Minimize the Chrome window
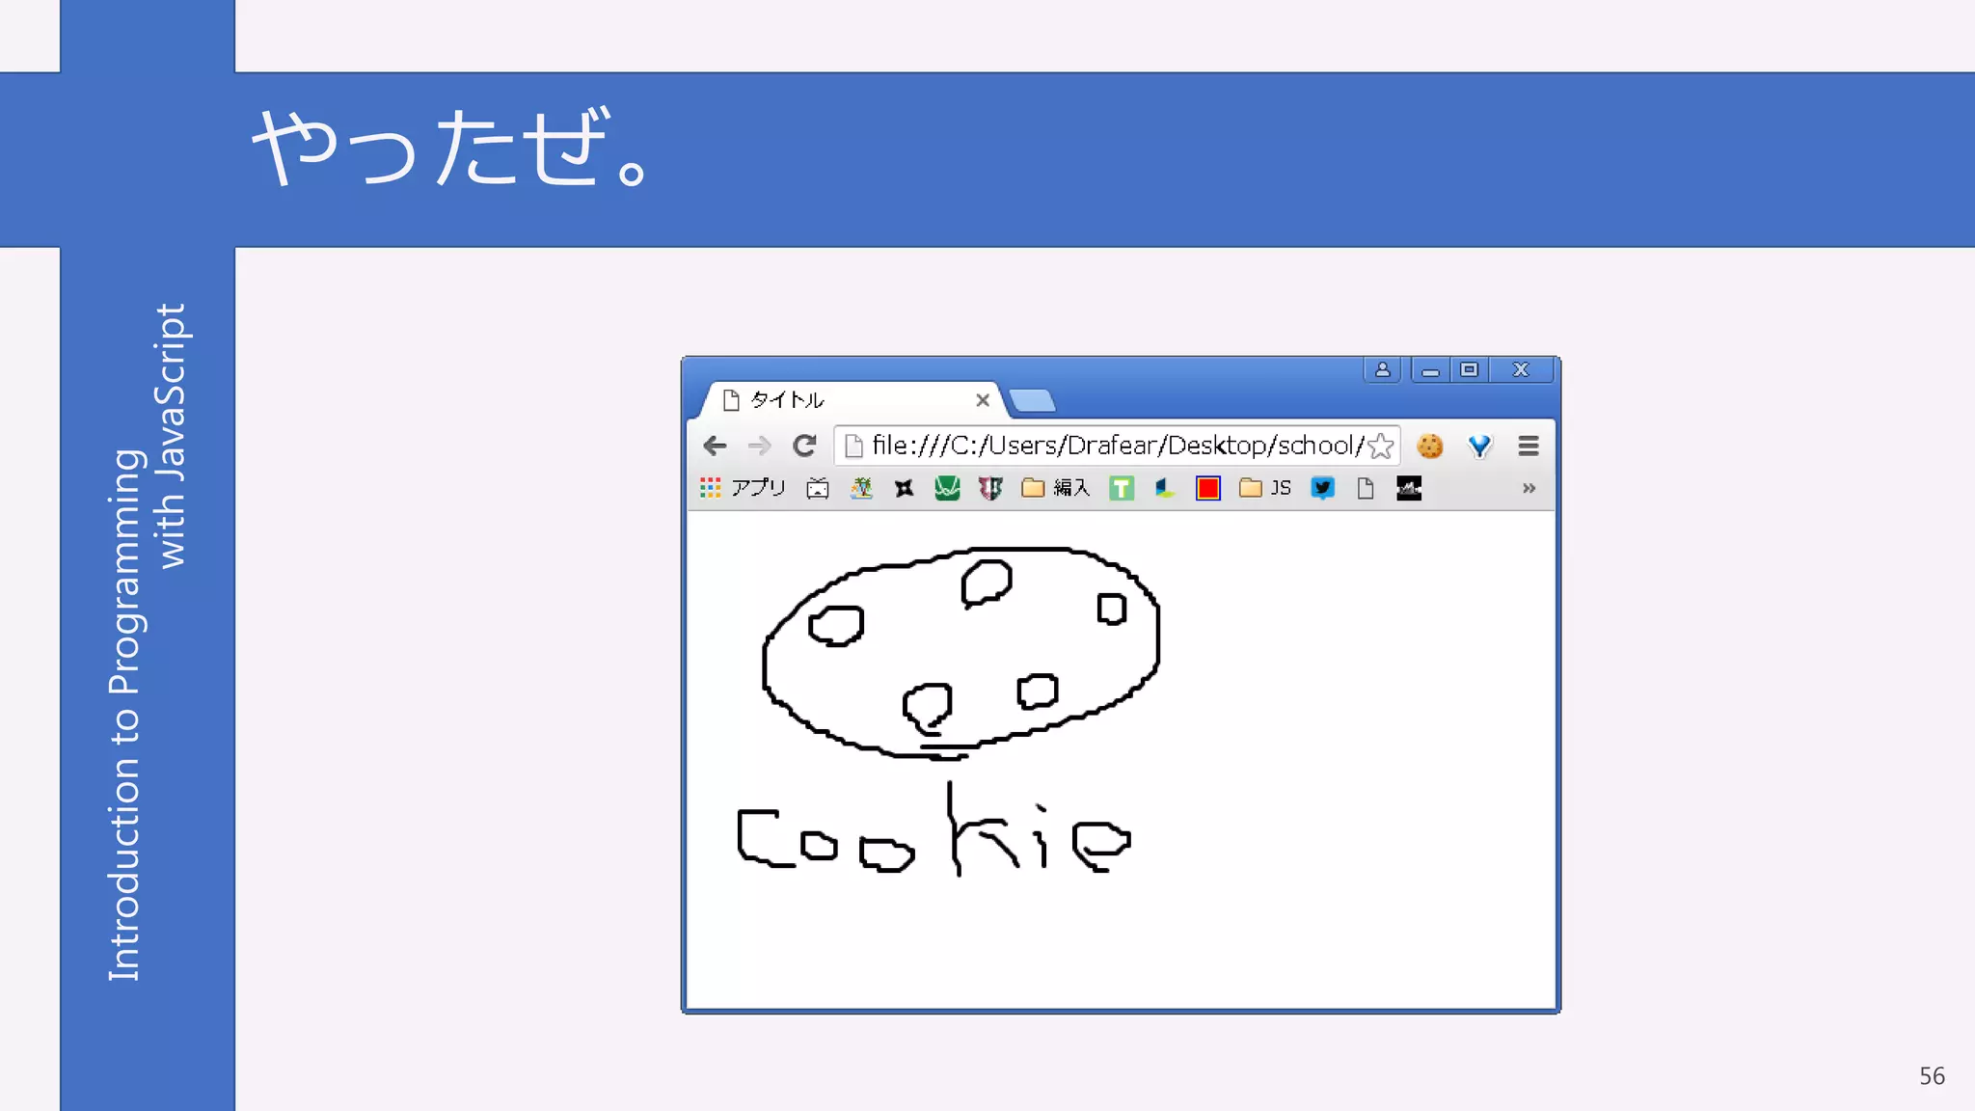 pos(1430,369)
